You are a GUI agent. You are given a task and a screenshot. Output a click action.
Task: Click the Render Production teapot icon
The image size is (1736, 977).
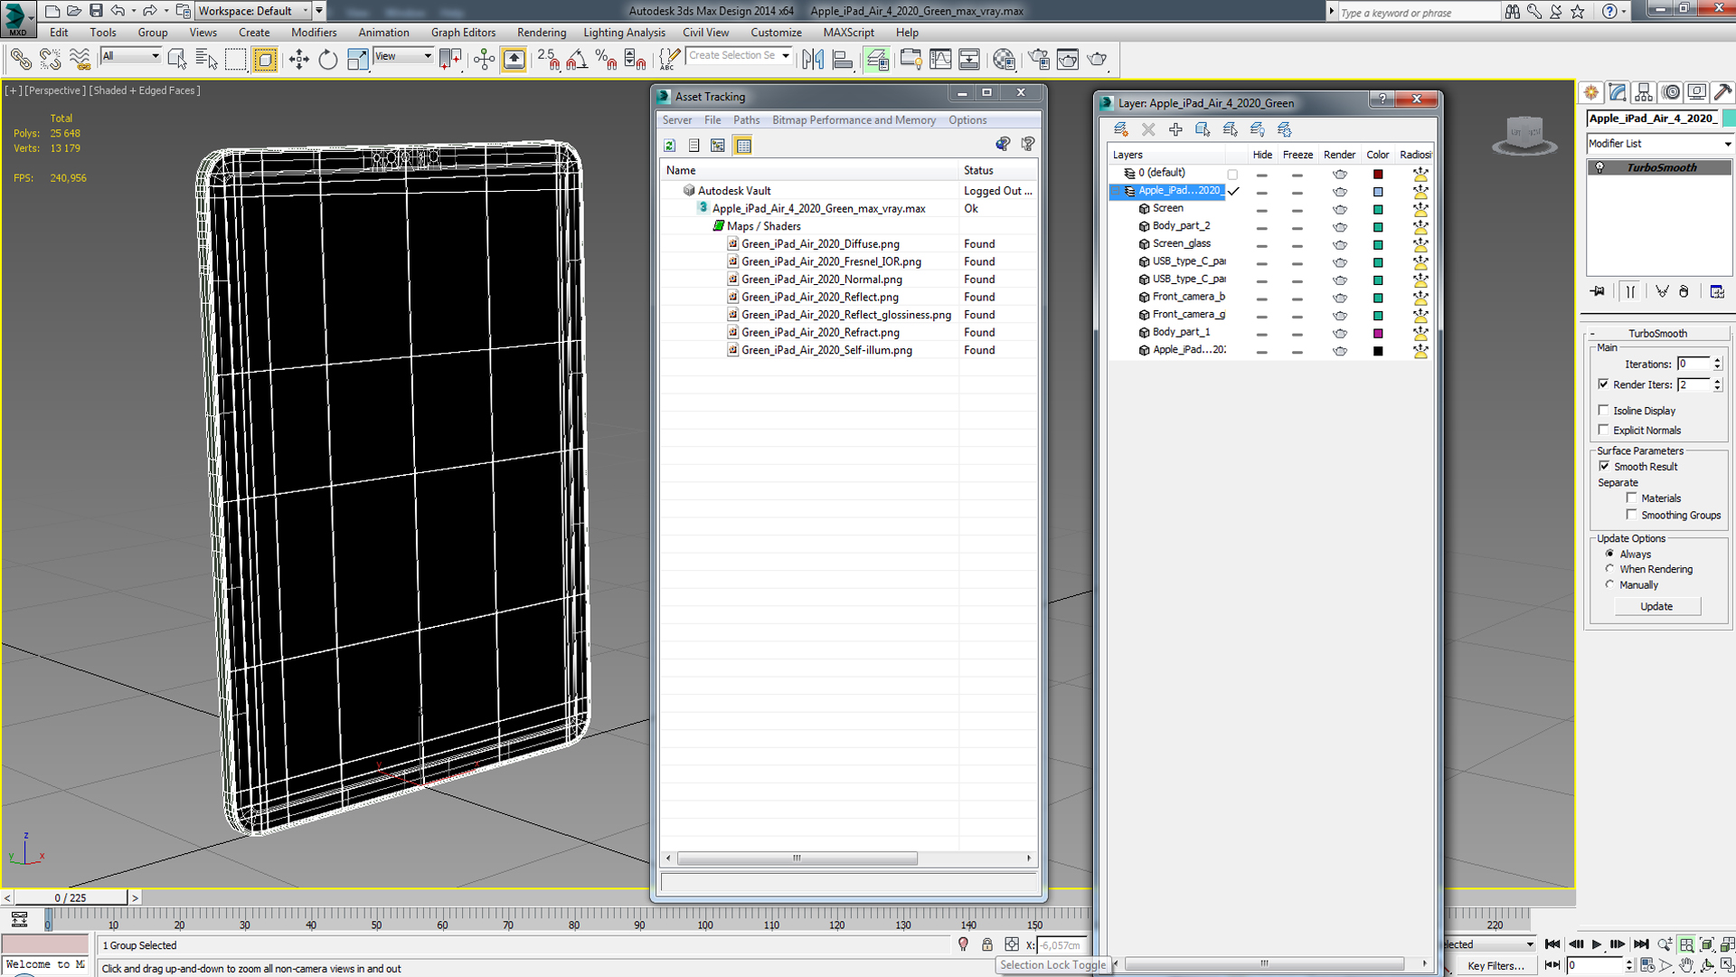point(1097,60)
